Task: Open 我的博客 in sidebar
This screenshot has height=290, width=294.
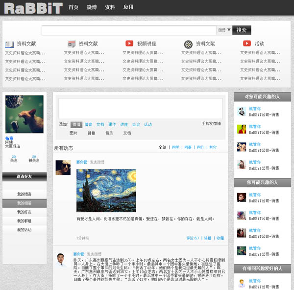Action: 24,194
